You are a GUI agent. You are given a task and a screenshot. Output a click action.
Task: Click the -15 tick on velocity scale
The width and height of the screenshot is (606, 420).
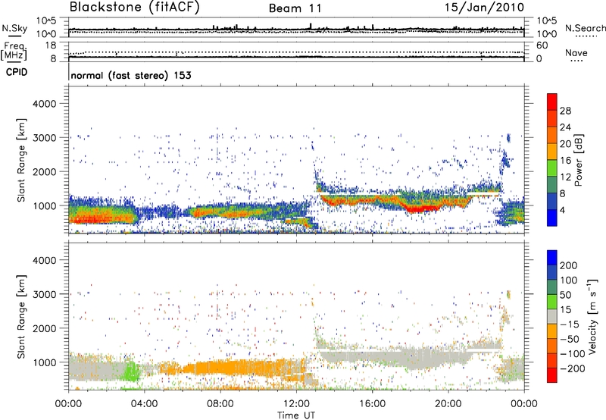point(570,324)
